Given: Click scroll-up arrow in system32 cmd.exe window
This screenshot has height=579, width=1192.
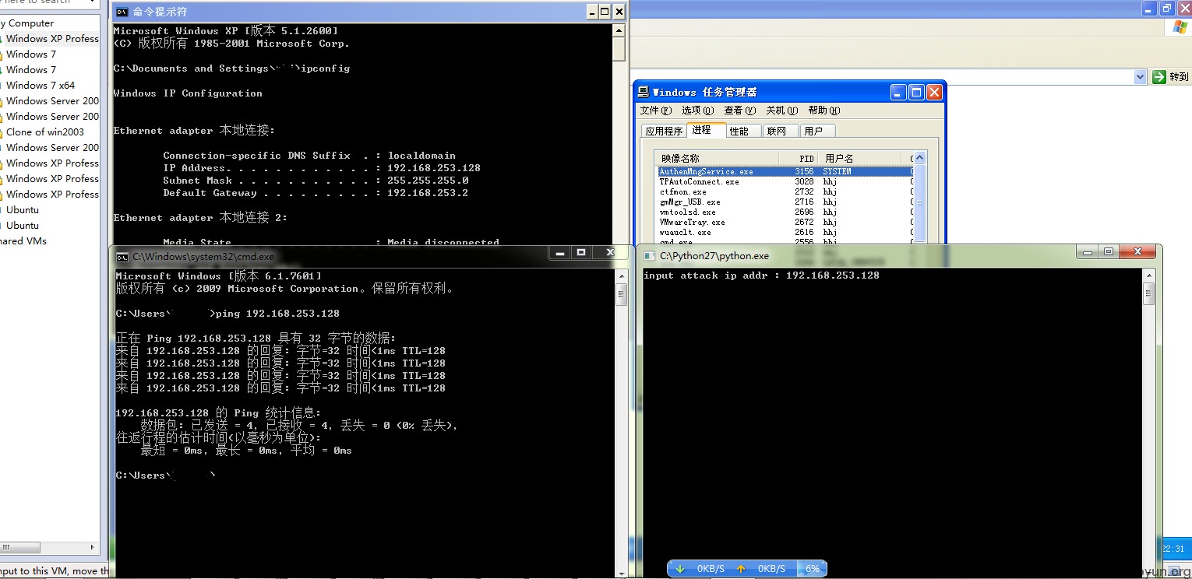Looking at the screenshot, I should click(621, 276).
